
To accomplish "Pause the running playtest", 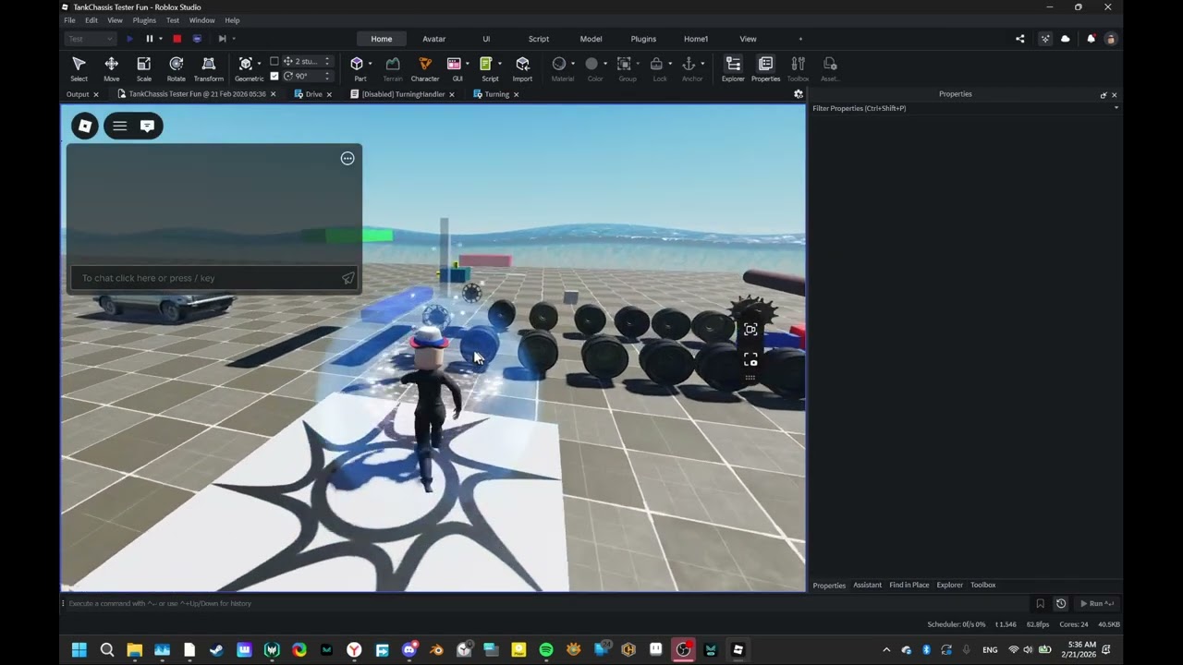I will 150,39.
